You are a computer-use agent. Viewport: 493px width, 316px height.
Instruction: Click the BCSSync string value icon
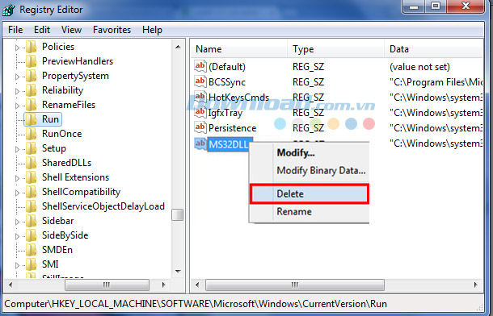tap(200, 81)
